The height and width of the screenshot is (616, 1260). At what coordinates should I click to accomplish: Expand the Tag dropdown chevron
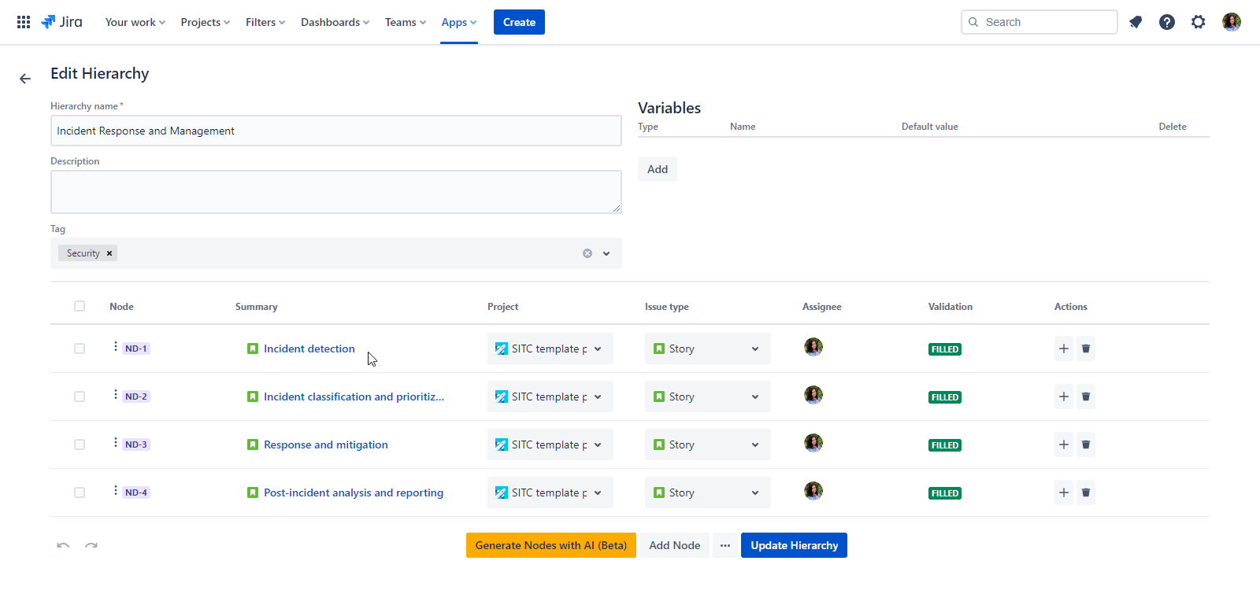(x=606, y=253)
